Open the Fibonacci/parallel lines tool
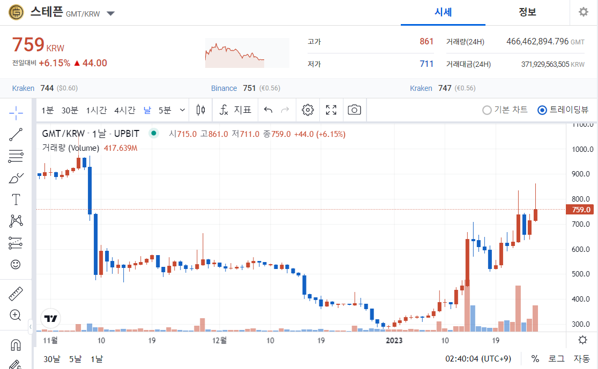Image resolution: width=598 pixels, height=369 pixels. click(x=16, y=156)
